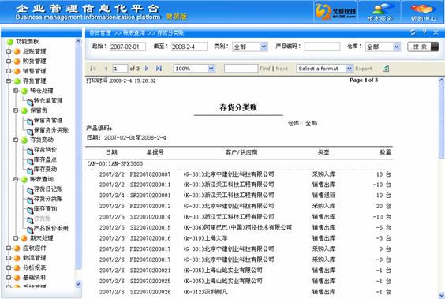The width and height of the screenshot is (445, 299).
Task: Click the 产品编码 input field
Action: (x=322, y=47)
